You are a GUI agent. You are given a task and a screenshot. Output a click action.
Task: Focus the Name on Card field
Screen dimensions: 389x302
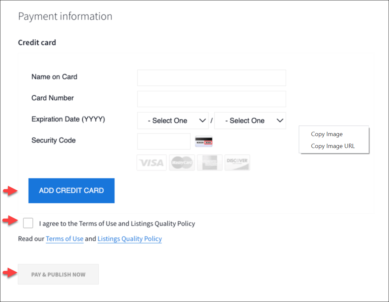coord(212,78)
